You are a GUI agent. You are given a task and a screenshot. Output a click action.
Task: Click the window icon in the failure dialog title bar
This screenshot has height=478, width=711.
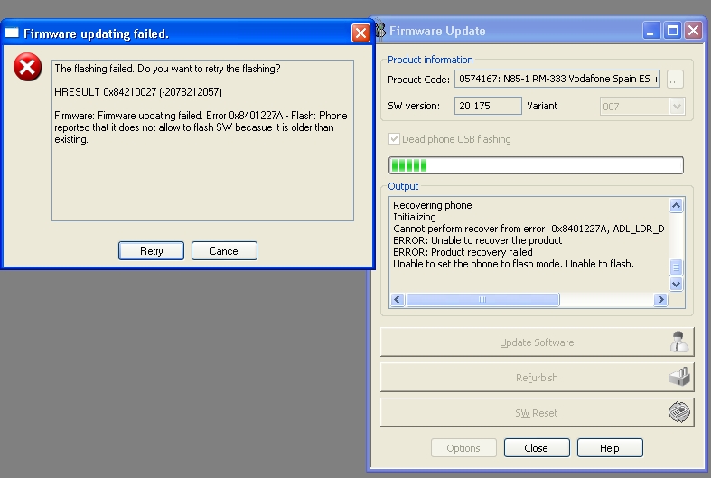click(x=12, y=33)
